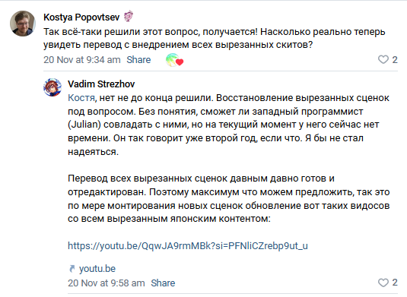Share the reply posted at 9:58 am

(163, 283)
